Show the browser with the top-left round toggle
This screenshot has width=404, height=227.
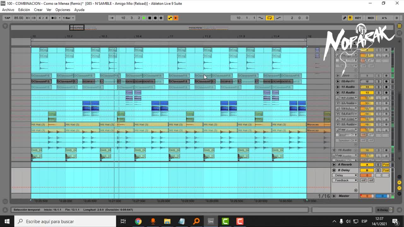tap(5, 26)
